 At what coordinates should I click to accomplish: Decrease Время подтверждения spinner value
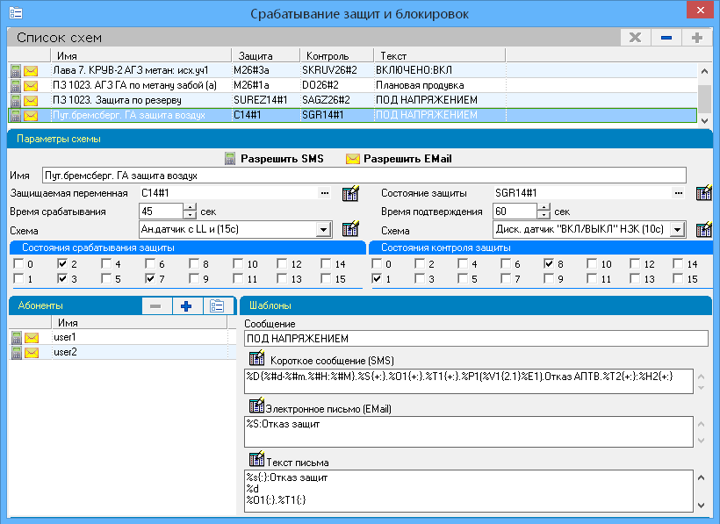(544, 215)
